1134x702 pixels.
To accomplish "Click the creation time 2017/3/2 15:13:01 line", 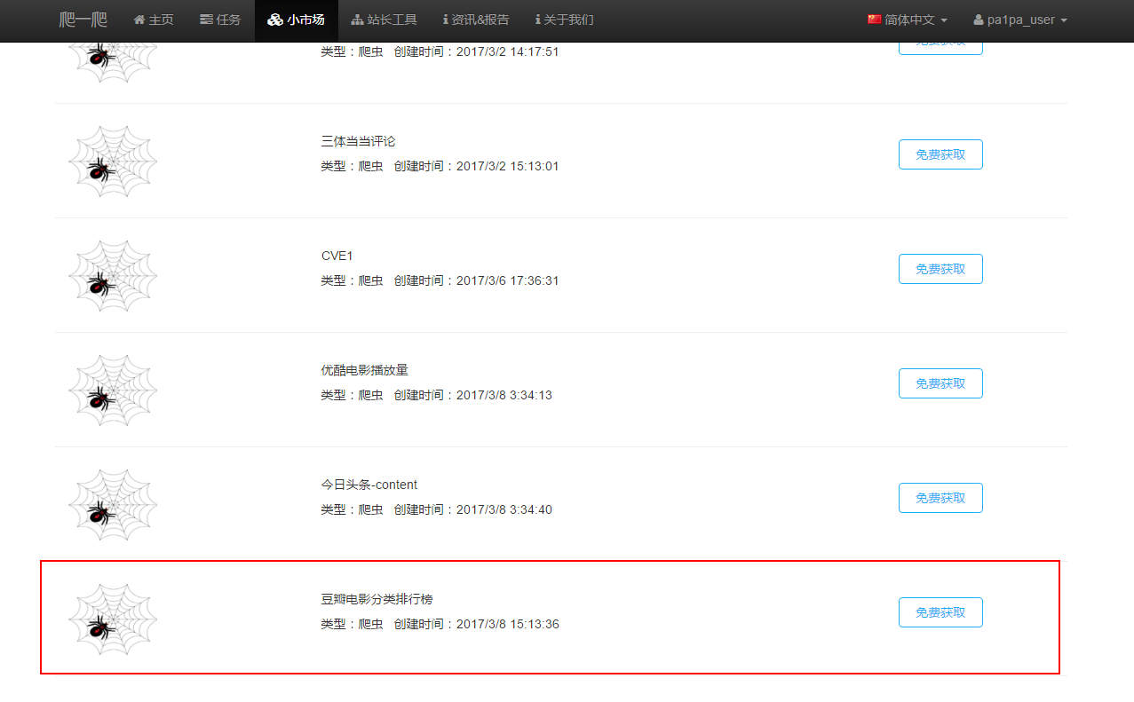I will [x=440, y=166].
